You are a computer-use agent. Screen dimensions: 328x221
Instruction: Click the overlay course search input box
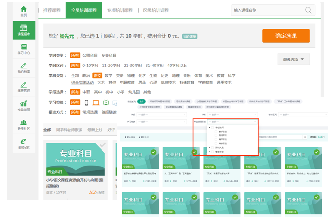280,137
